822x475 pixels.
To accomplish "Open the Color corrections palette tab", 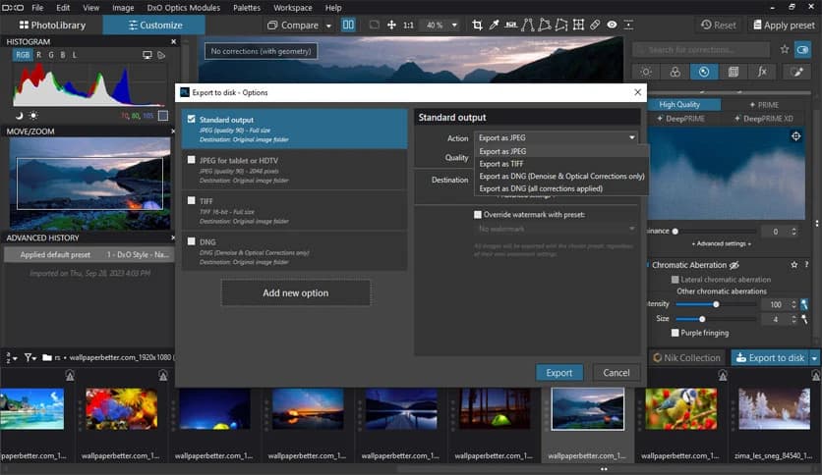I will click(x=675, y=72).
